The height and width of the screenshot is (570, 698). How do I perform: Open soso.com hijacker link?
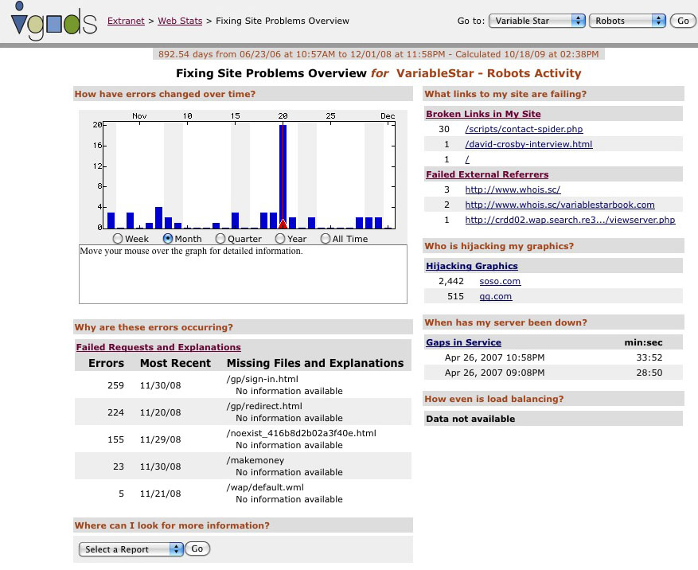click(500, 282)
